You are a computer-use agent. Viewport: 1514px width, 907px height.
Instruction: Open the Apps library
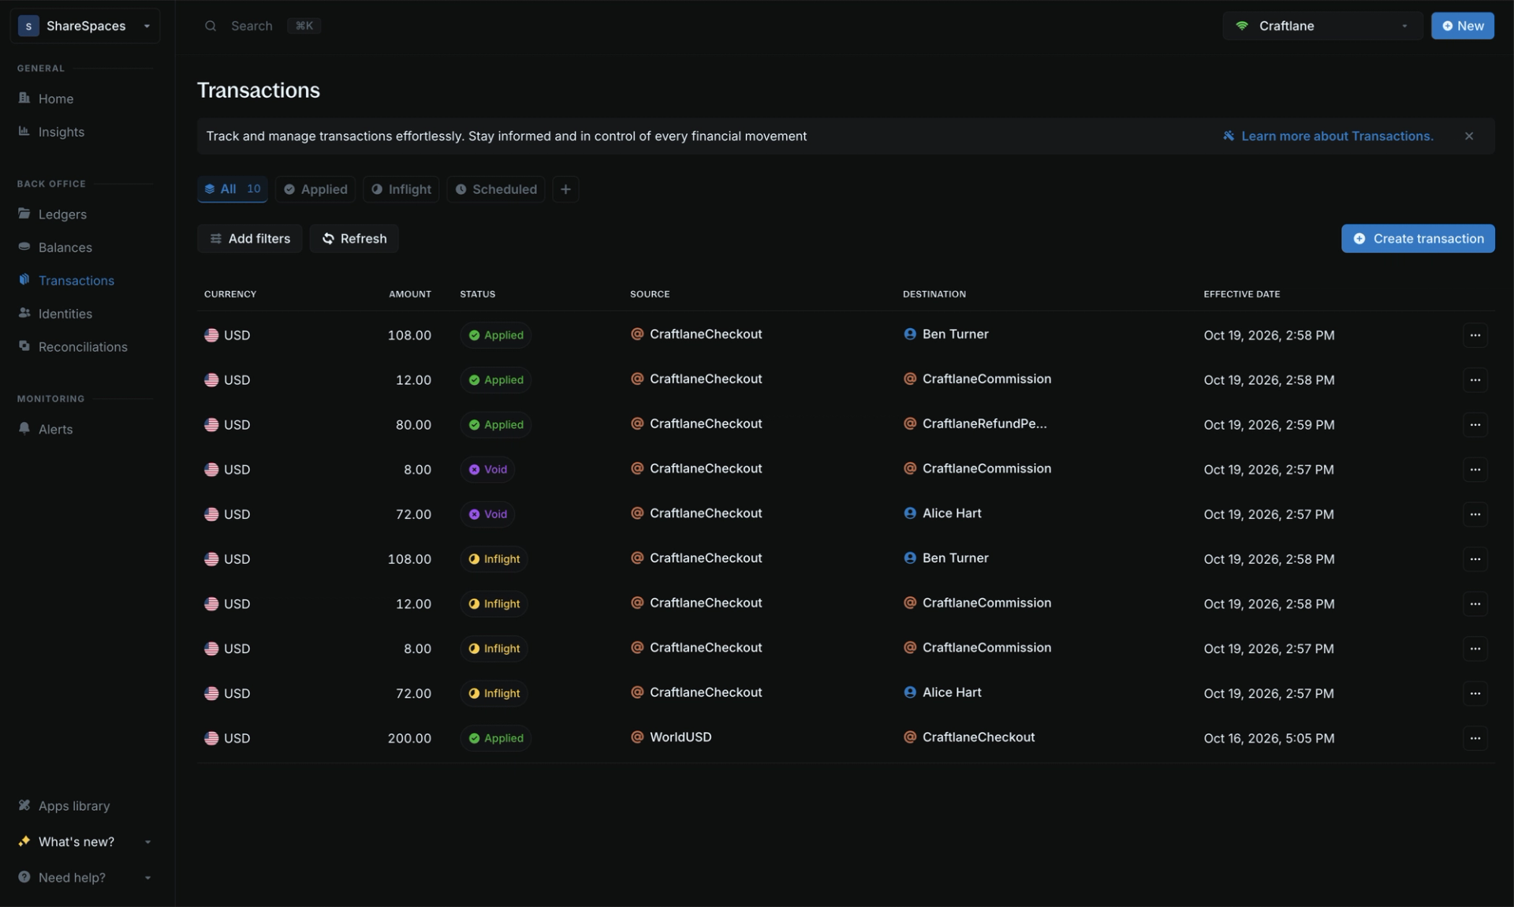(74, 806)
